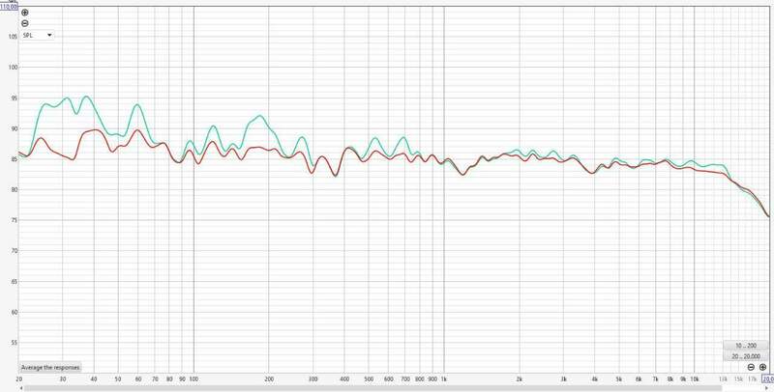
Task: Click the 110.00 top axis limit field
Action: coord(11,4)
